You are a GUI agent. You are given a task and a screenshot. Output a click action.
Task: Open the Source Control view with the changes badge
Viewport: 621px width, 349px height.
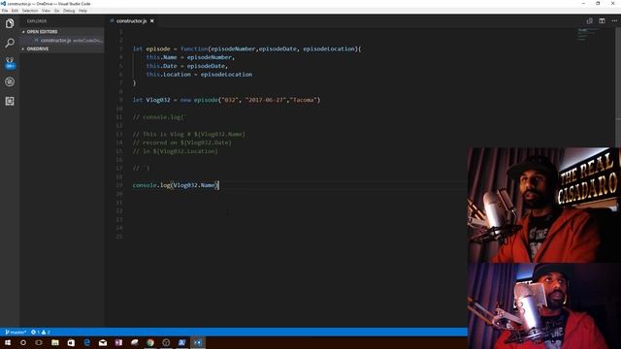10,62
